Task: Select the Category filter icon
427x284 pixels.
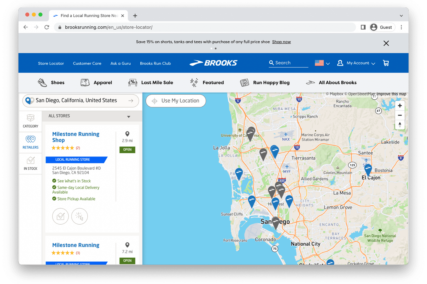Action: [x=30, y=118]
